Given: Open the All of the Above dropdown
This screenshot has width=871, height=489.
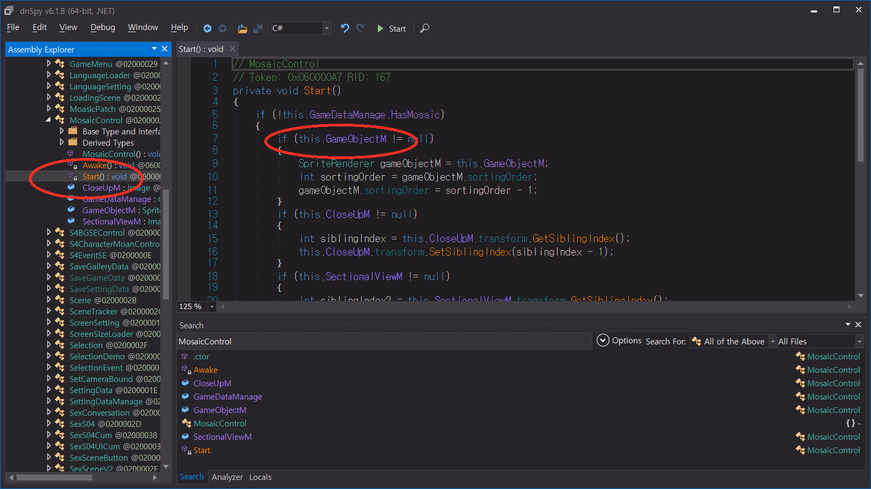Looking at the screenshot, I should click(772, 342).
